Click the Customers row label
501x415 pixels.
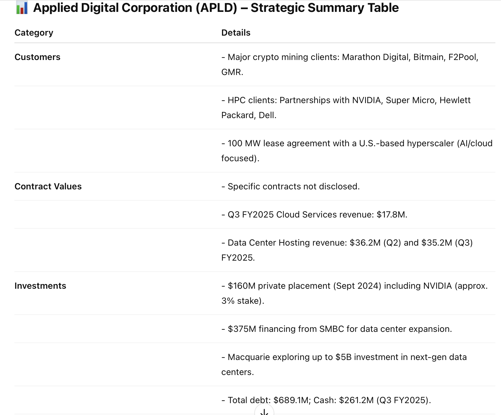click(x=37, y=57)
